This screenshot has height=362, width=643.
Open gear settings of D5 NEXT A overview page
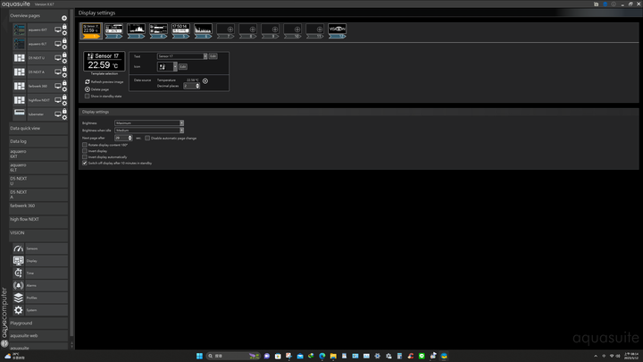64,75
